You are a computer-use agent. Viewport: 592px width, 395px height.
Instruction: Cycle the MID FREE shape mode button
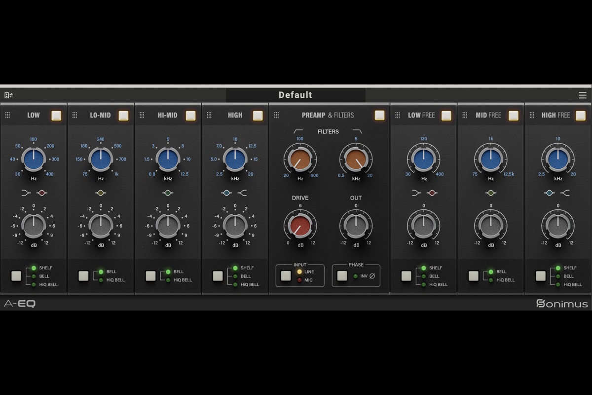coord(473,276)
